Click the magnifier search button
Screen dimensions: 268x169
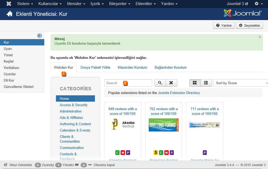click(x=160, y=83)
